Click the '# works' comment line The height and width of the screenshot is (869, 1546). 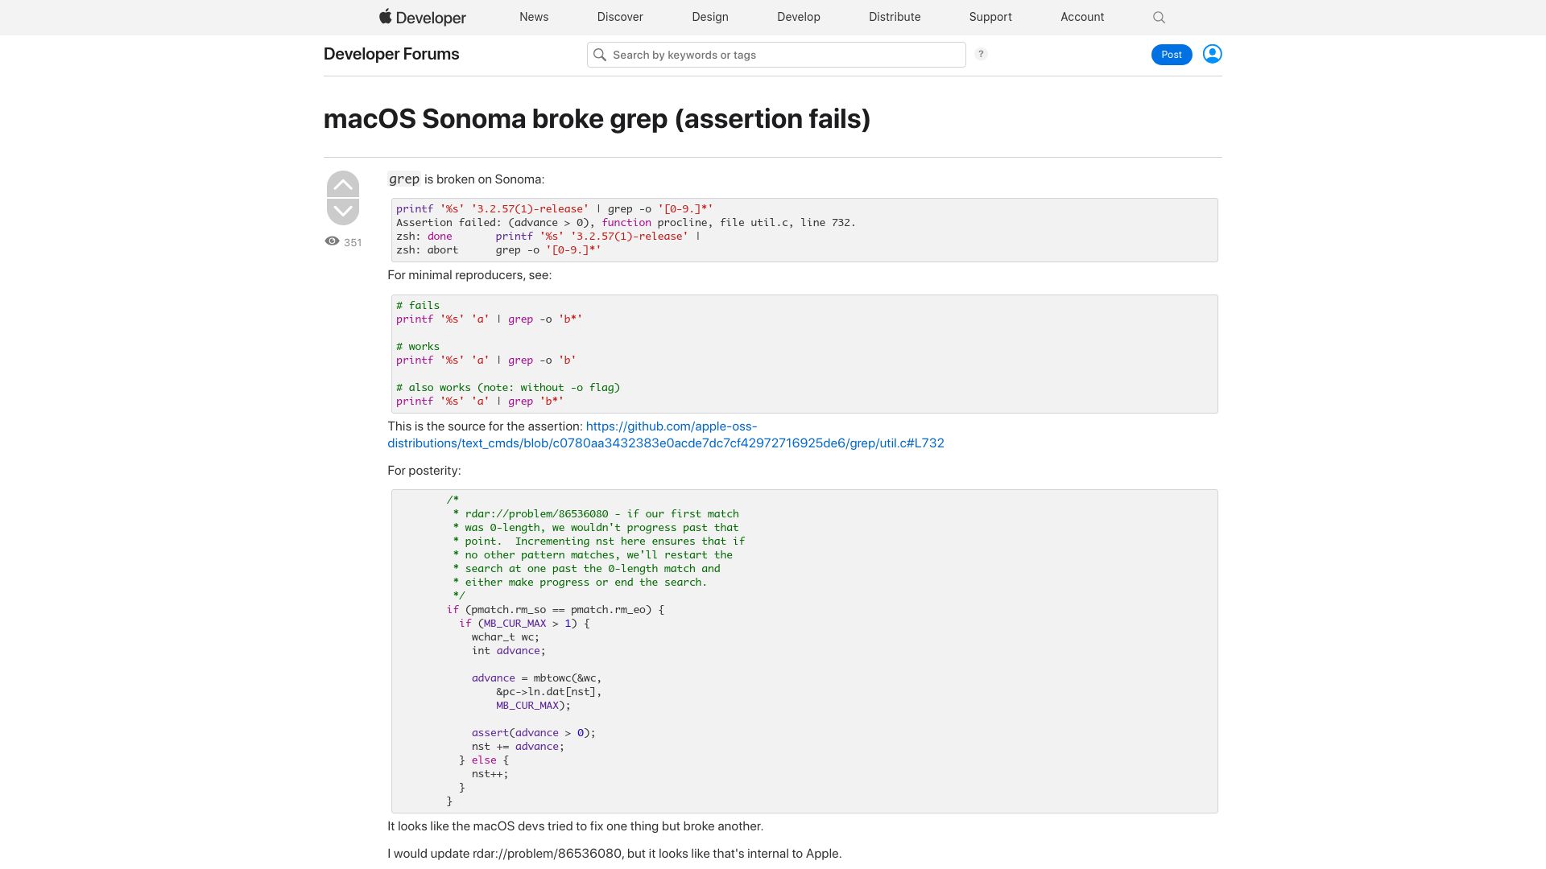[418, 347]
